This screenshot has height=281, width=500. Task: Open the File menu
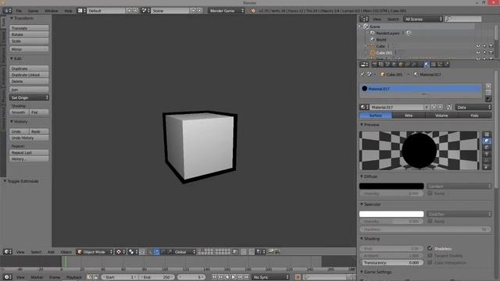[x=19, y=10]
